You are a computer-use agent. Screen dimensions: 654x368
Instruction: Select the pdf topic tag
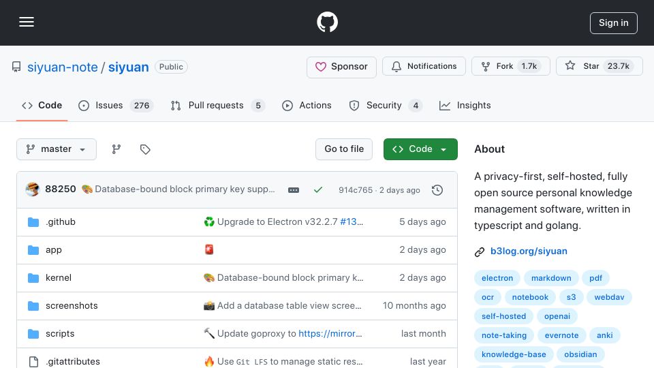[595, 278]
